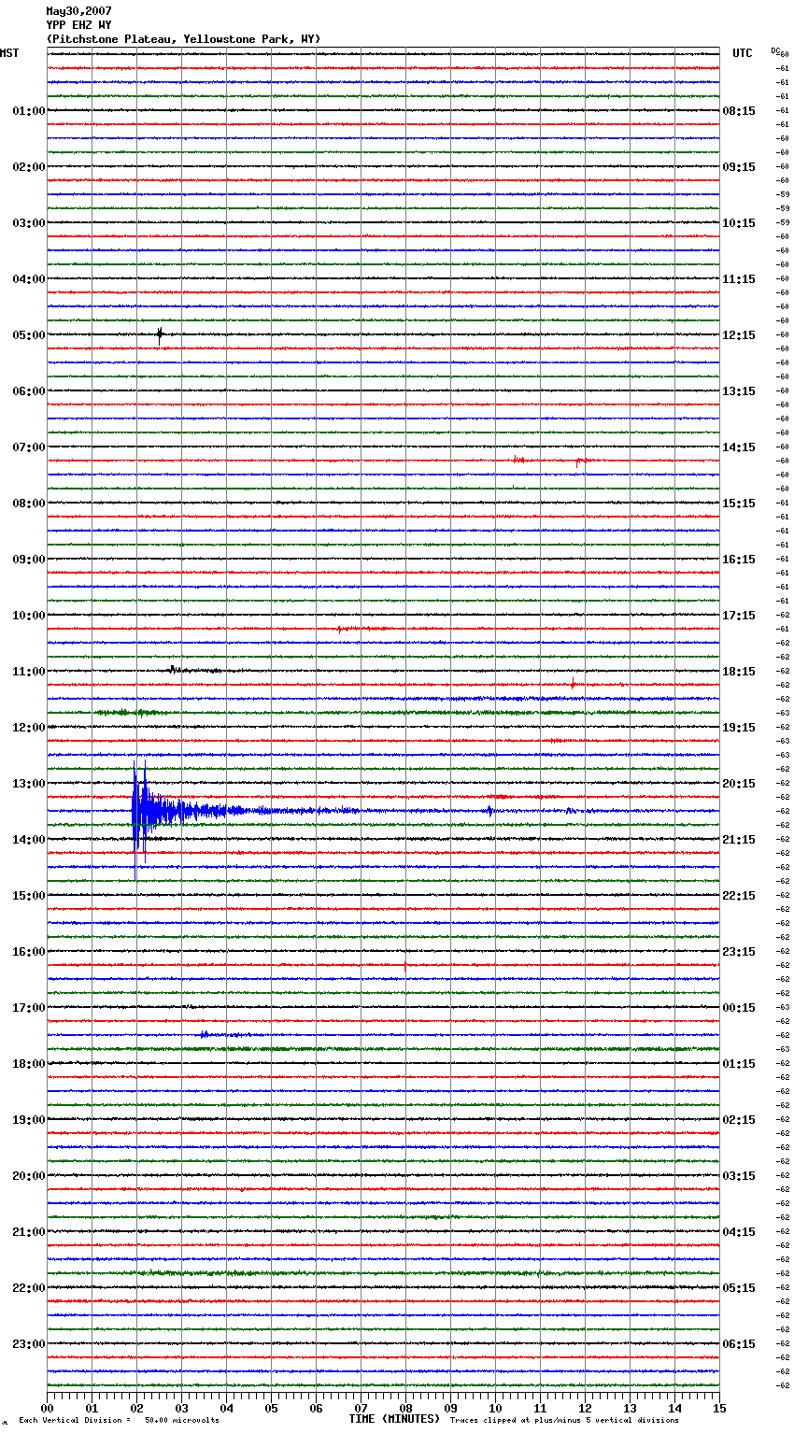Click the small blue burst on the 17:30 trace
794x1433 pixels.
tap(206, 1034)
